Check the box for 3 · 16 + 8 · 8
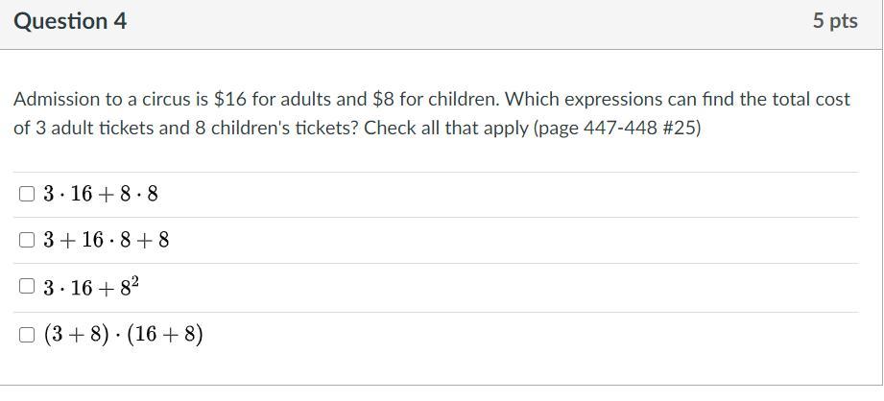Image resolution: width=884 pixels, height=401 pixels. (x=26, y=195)
